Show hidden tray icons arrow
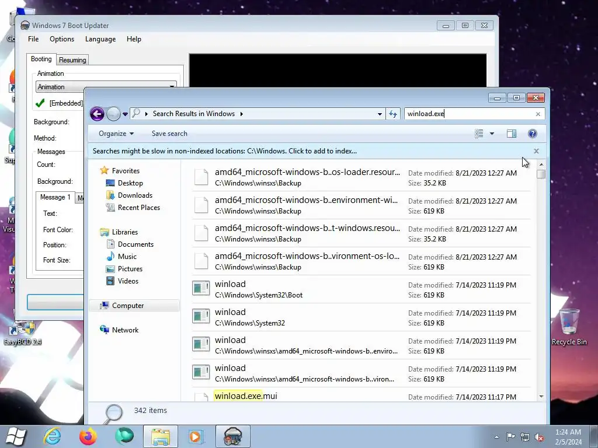Viewport: 598px width, 448px height. click(x=496, y=437)
